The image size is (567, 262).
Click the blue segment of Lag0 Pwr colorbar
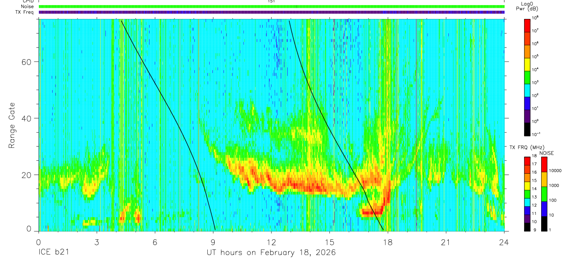(527, 102)
